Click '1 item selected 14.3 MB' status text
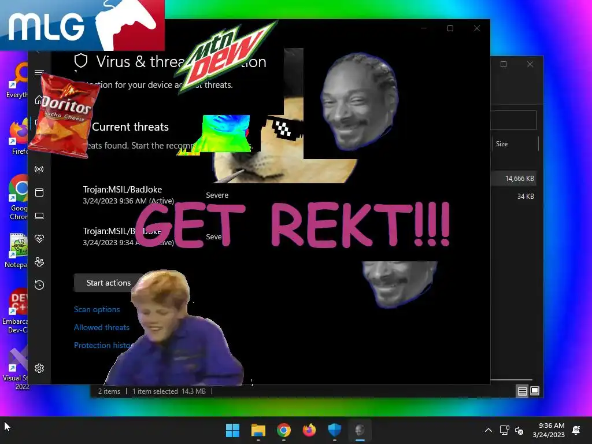The width and height of the screenshot is (592, 444). click(169, 391)
